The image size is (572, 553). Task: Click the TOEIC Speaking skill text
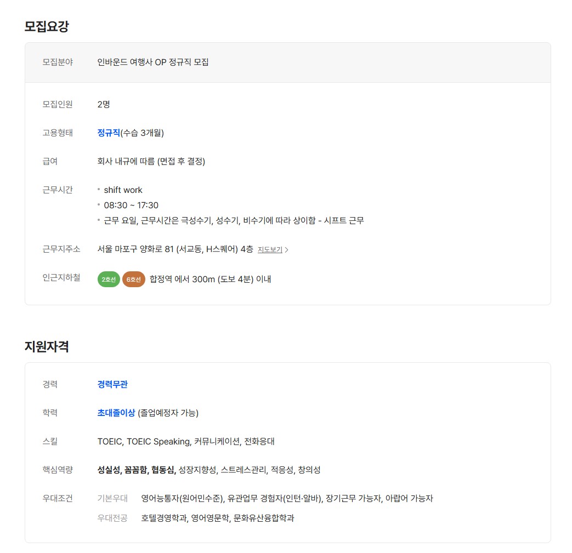(158, 441)
